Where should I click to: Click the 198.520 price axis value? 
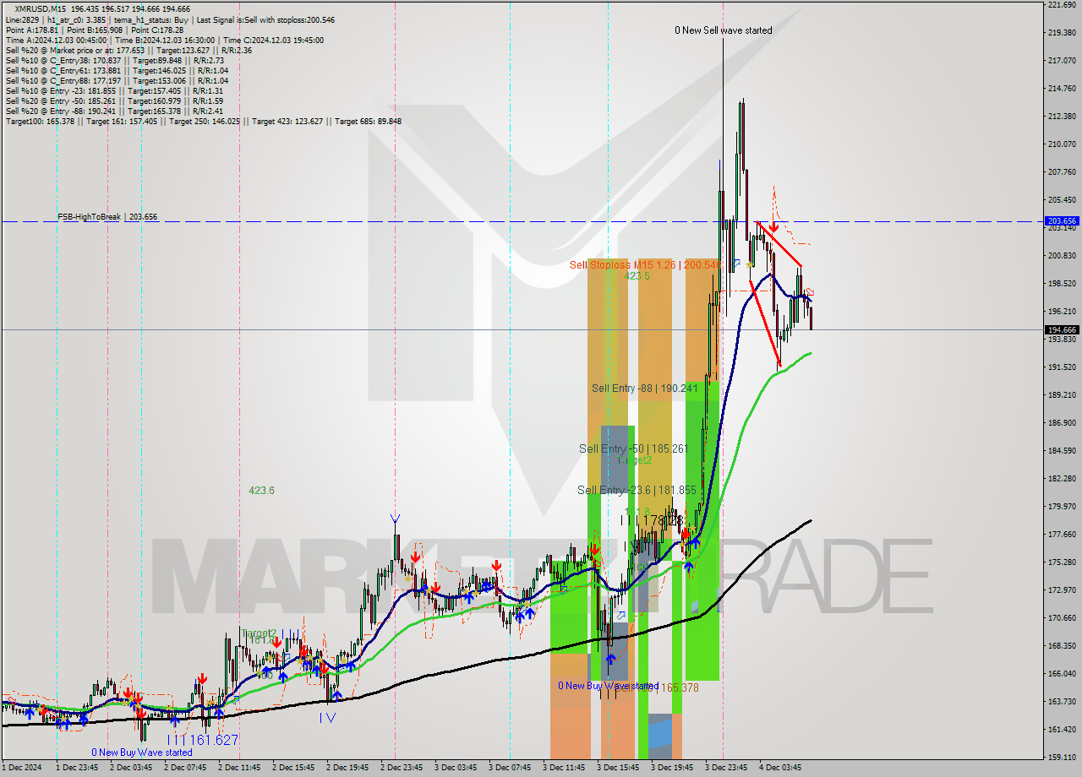click(x=1062, y=284)
